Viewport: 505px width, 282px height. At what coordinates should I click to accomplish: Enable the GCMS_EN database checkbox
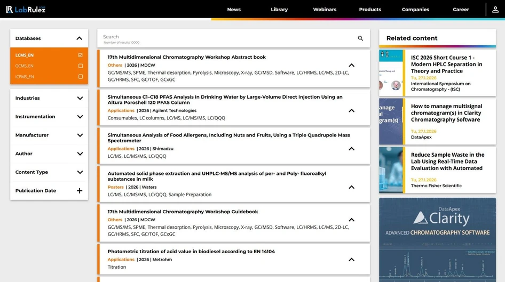point(81,66)
